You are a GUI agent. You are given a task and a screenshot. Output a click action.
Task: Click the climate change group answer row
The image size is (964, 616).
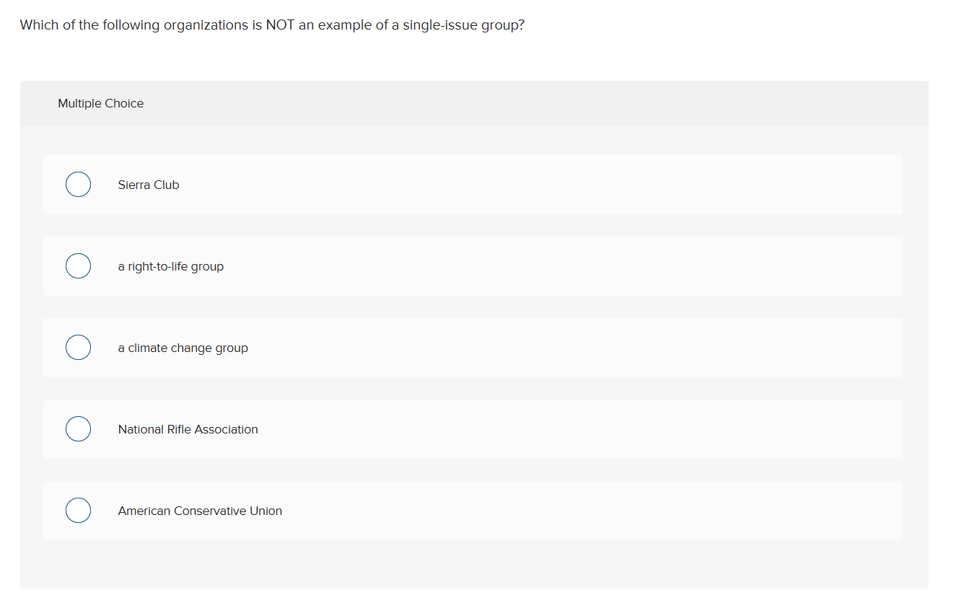[x=473, y=347]
